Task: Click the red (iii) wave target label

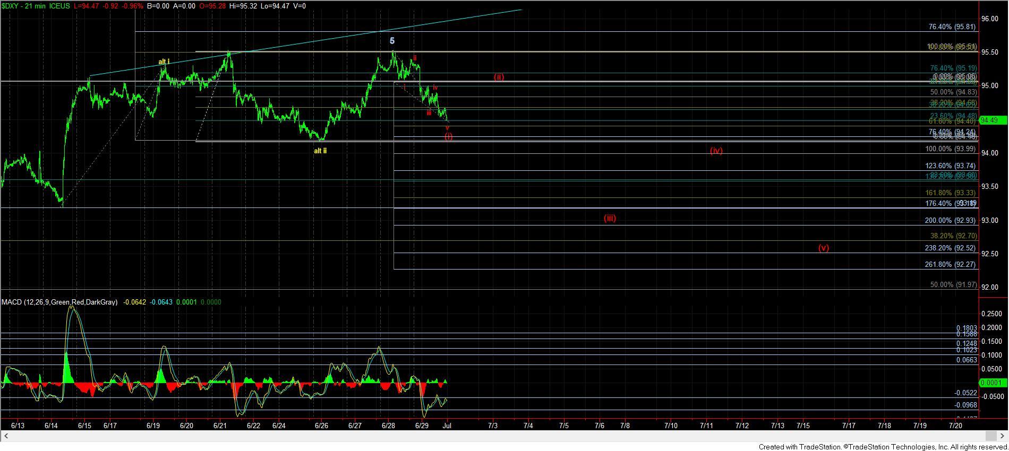Action: point(610,218)
